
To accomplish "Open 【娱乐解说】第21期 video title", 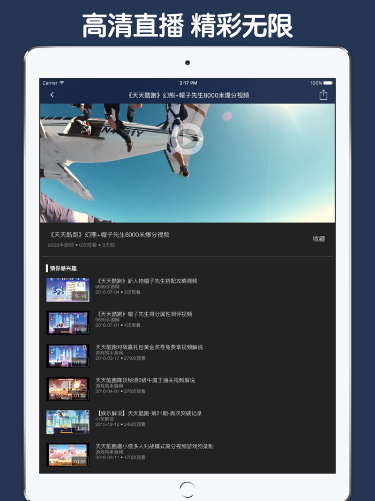I will coord(149,413).
